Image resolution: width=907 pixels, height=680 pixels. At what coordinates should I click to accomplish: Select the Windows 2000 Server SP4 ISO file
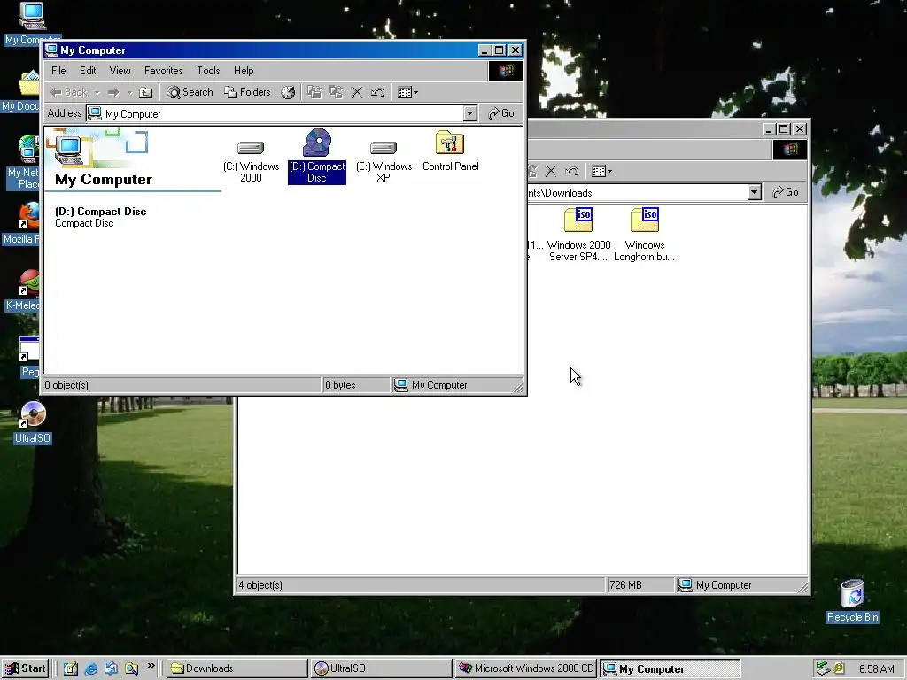point(578,236)
